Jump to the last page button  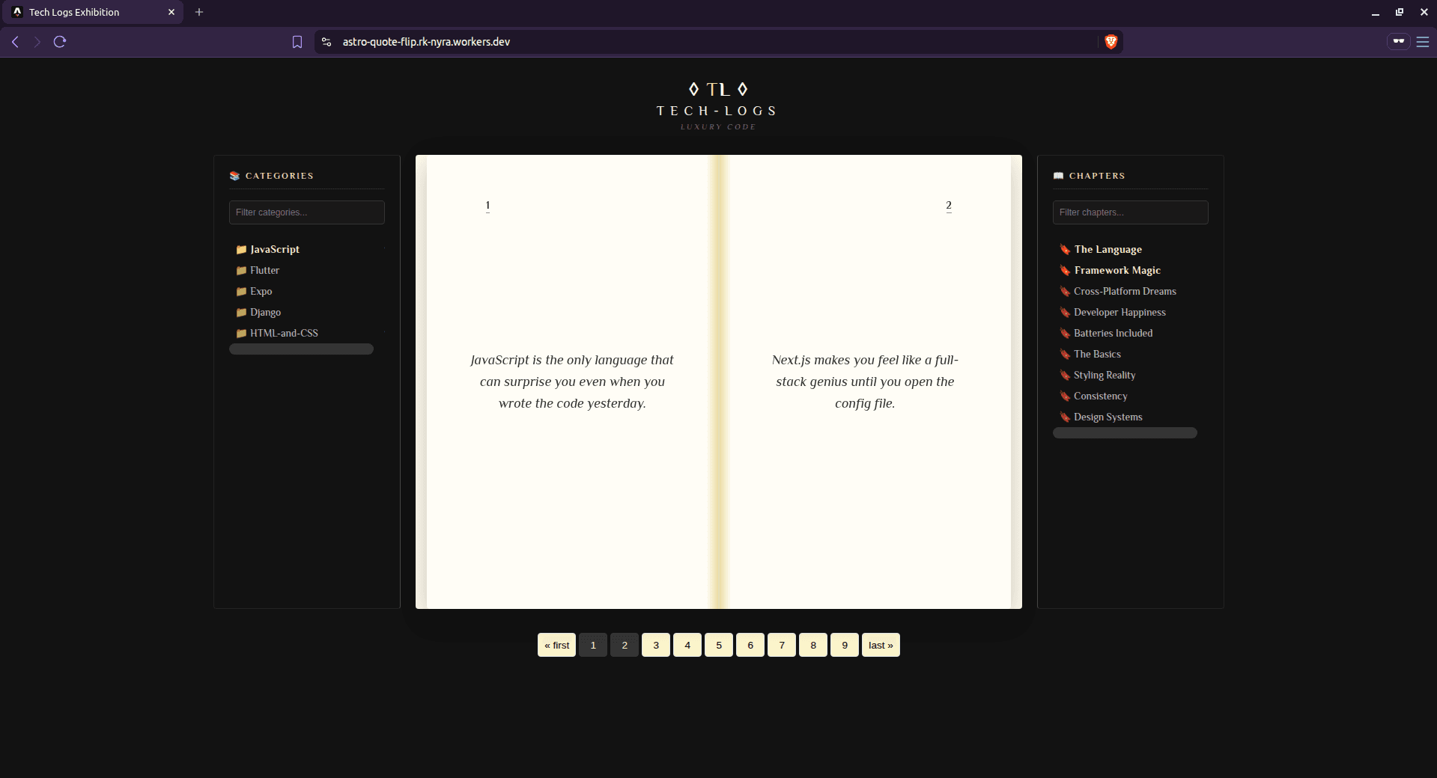pos(881,645)
